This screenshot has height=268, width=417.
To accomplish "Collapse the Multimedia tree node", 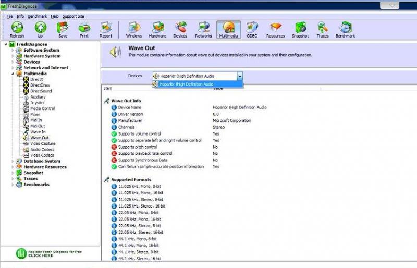I will 12,74.
